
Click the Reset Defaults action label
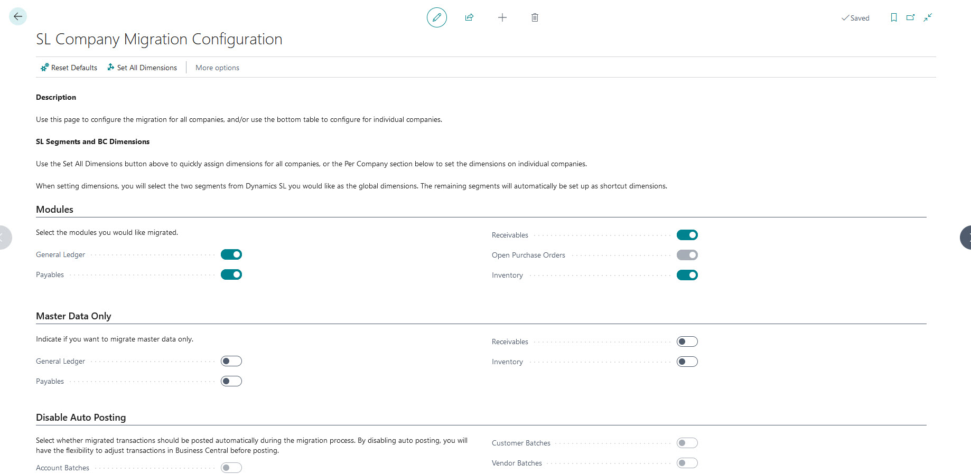(74, 68)
